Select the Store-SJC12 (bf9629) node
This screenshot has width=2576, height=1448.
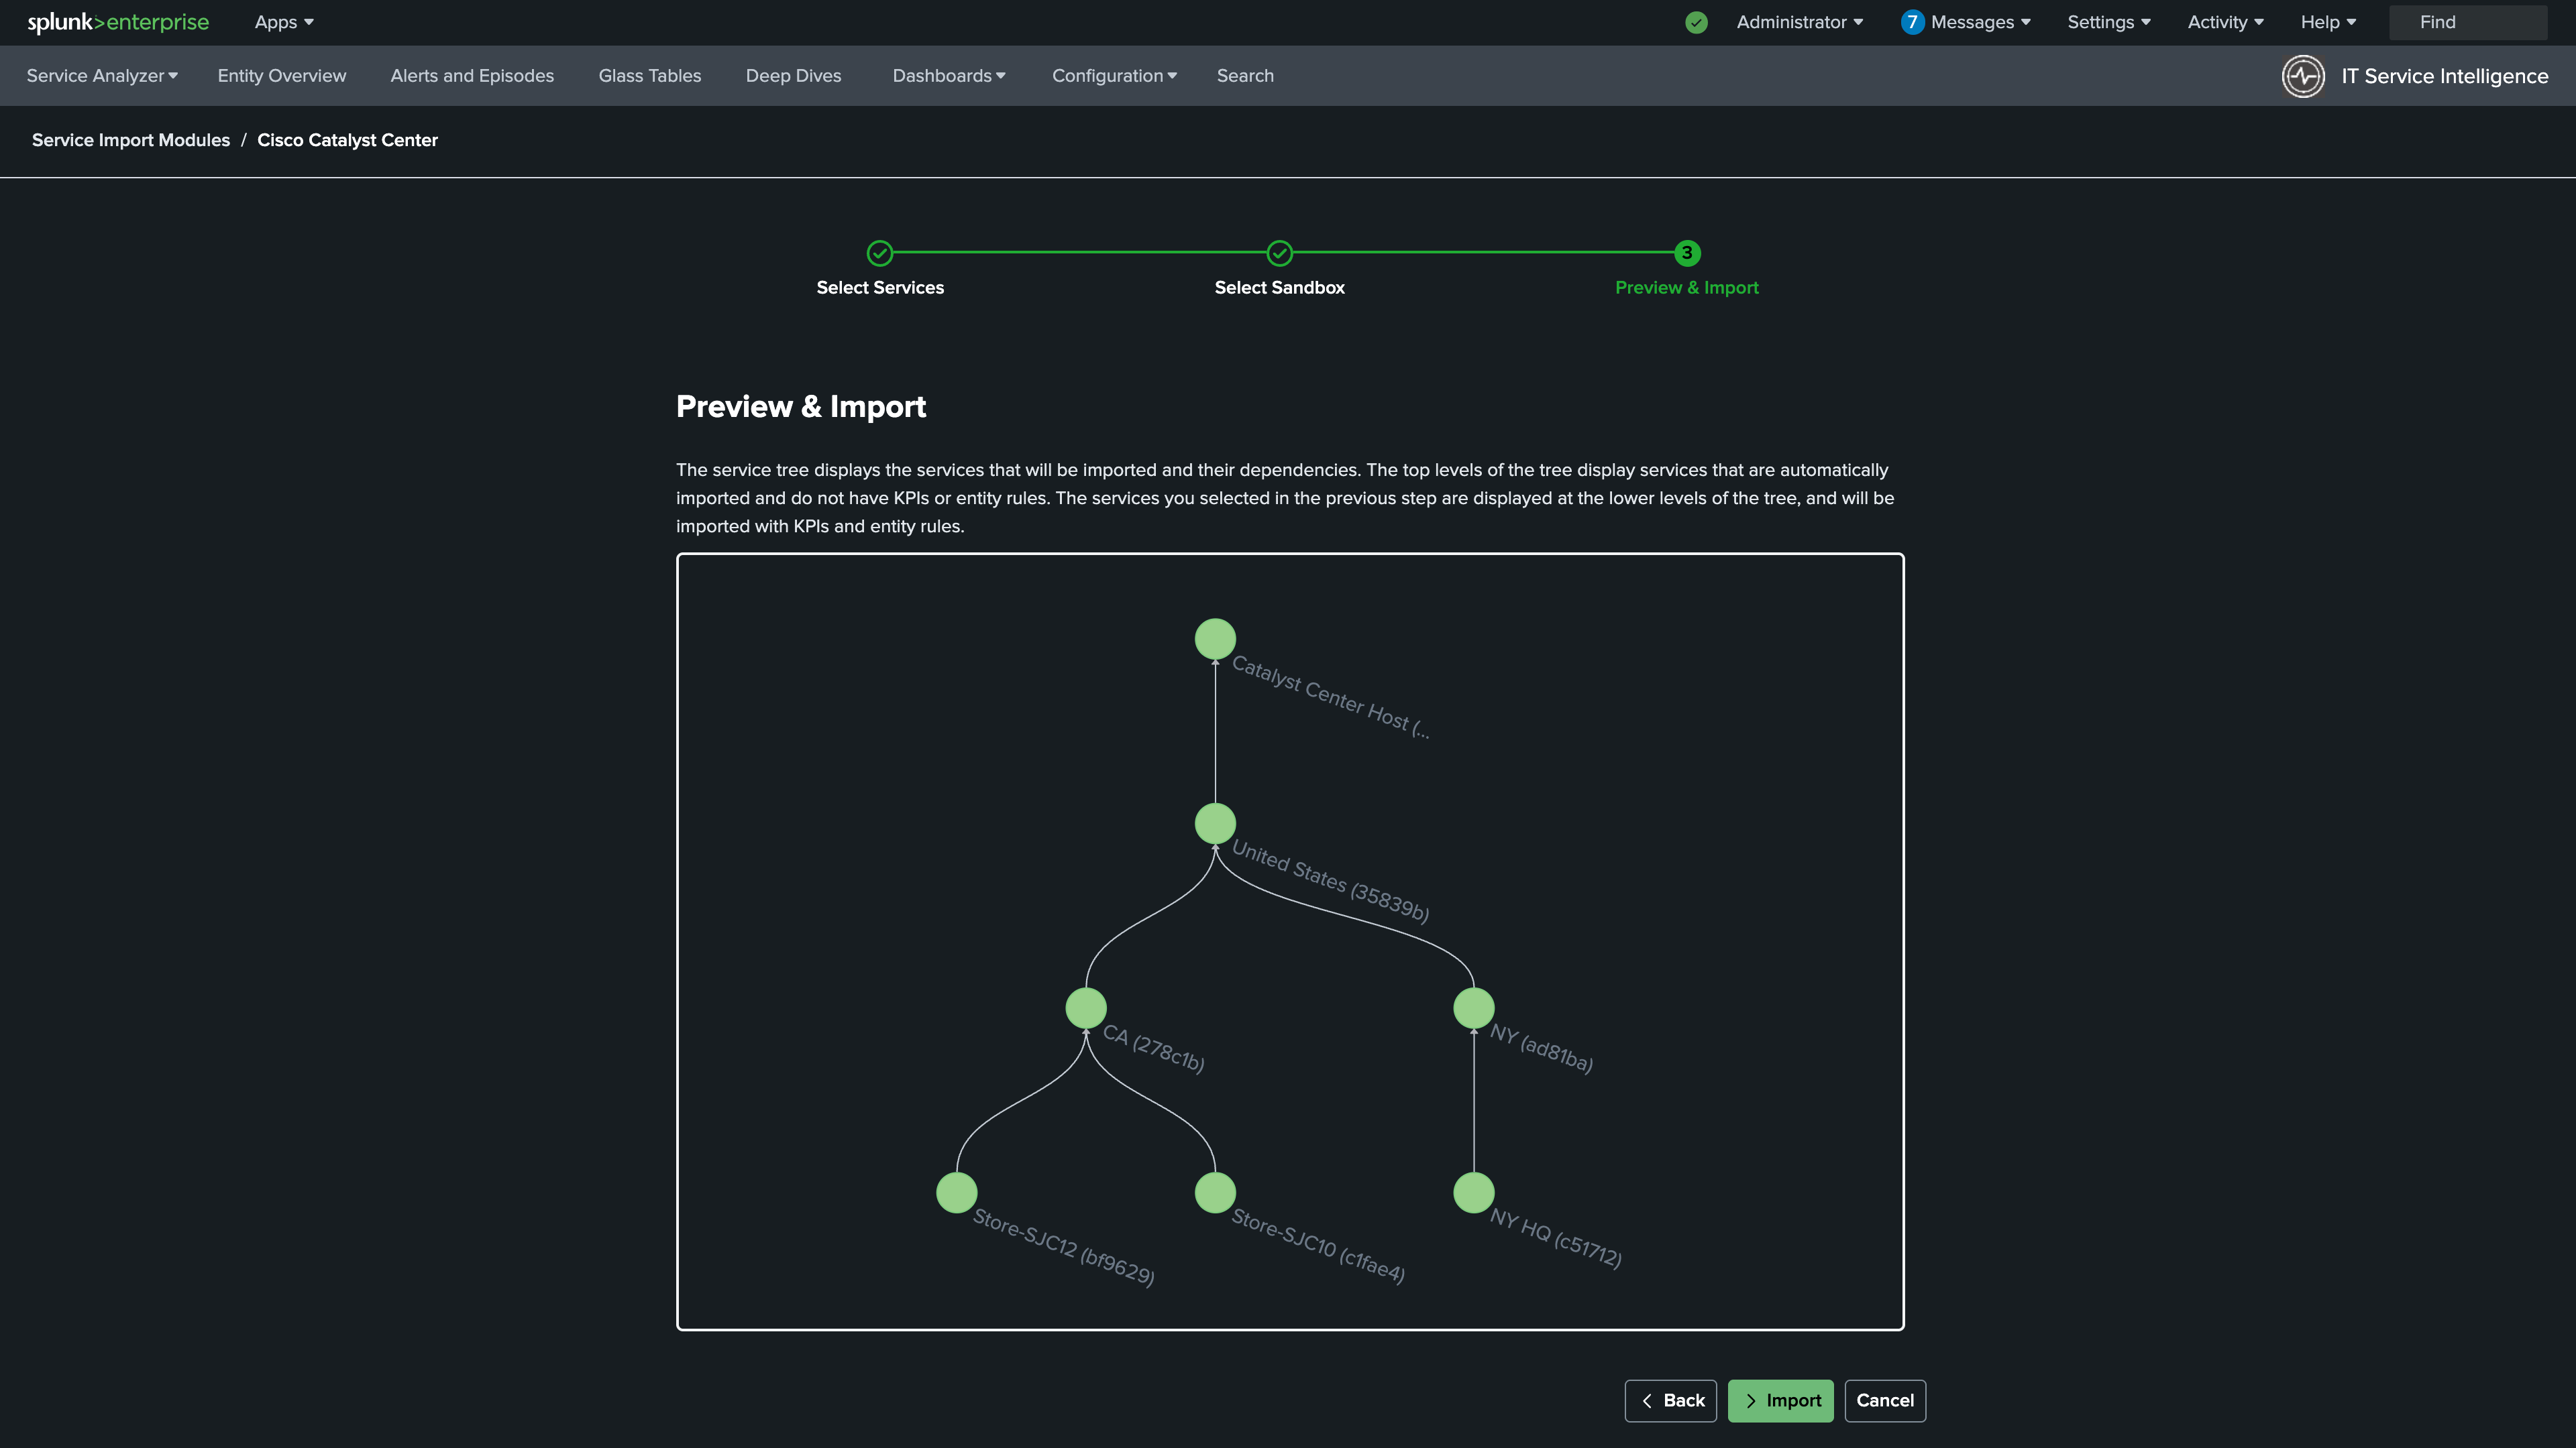coord(957,1192)
